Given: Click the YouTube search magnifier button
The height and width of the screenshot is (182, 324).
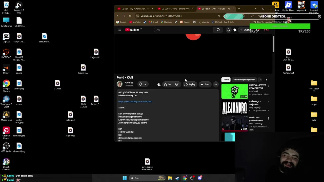Looking at the screenshot, I should point(218,30).
